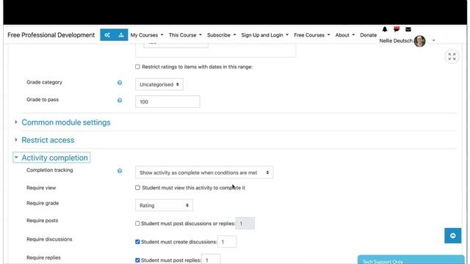Click the post replies count field
The image size is (470, 264).
211,260
